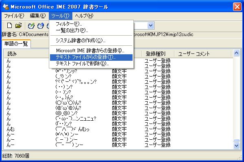Screen dimensions: 244x162
Task: Choose テキスト ファイルで削除(D)...
Action: coord(91,64)
